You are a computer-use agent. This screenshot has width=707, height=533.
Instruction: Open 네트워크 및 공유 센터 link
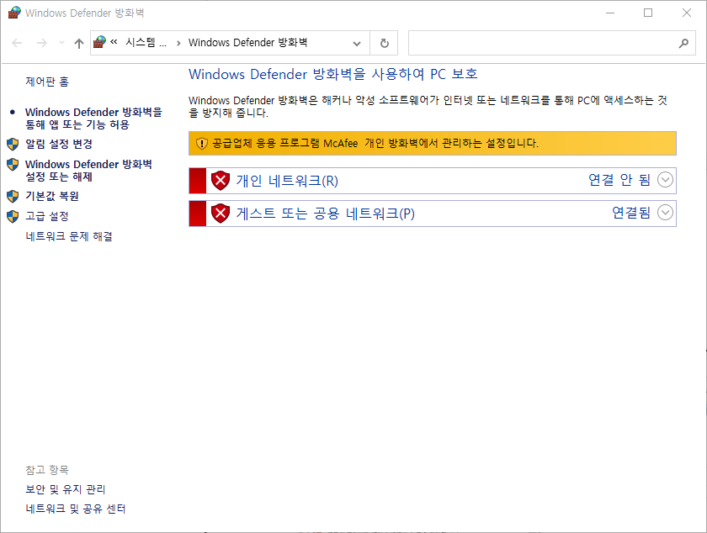[75, 509]
